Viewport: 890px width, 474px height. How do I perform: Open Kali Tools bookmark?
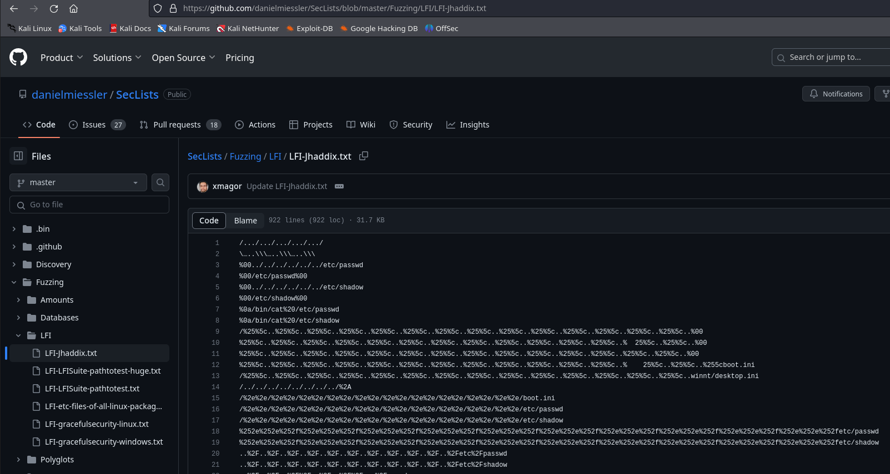pos(80,28)
